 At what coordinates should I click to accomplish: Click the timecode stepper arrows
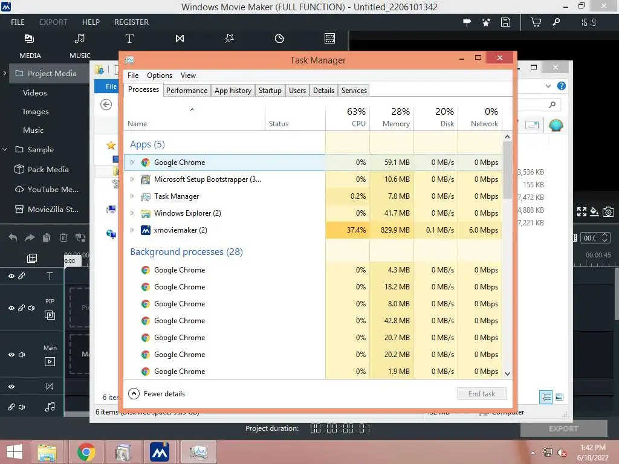click(604, 237)
